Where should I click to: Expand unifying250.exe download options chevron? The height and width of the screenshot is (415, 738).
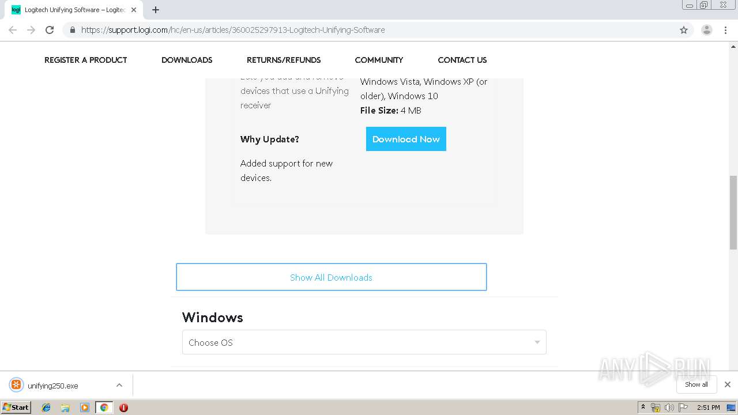click(119, 385)
